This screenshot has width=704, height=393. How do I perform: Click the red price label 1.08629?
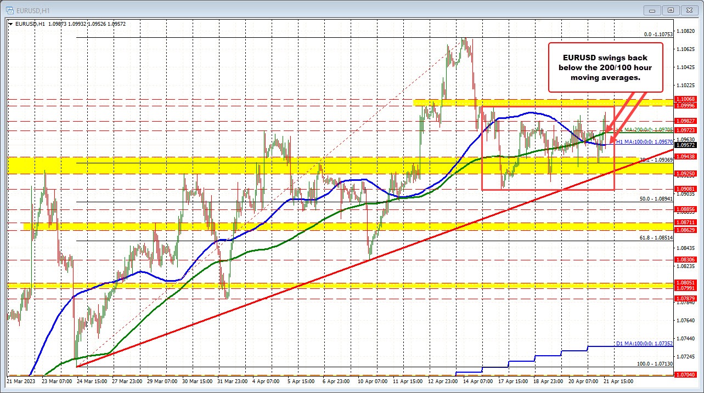coord(686,230)
